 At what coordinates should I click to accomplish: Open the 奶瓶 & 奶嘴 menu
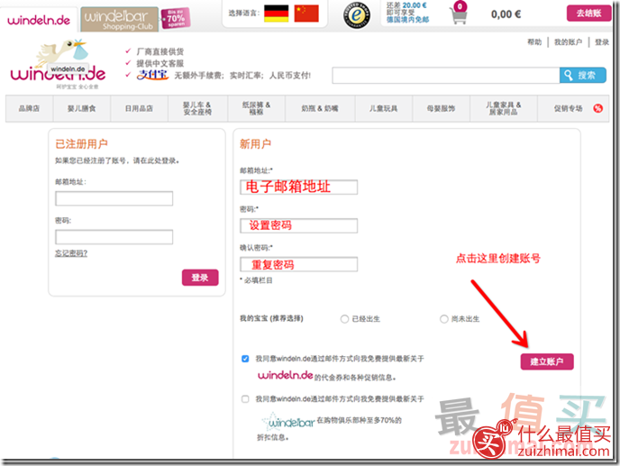point(320,108)
